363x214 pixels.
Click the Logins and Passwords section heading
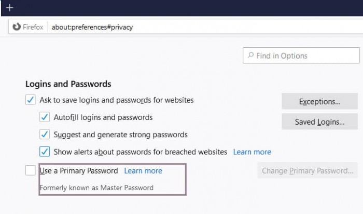coord(68,84)
